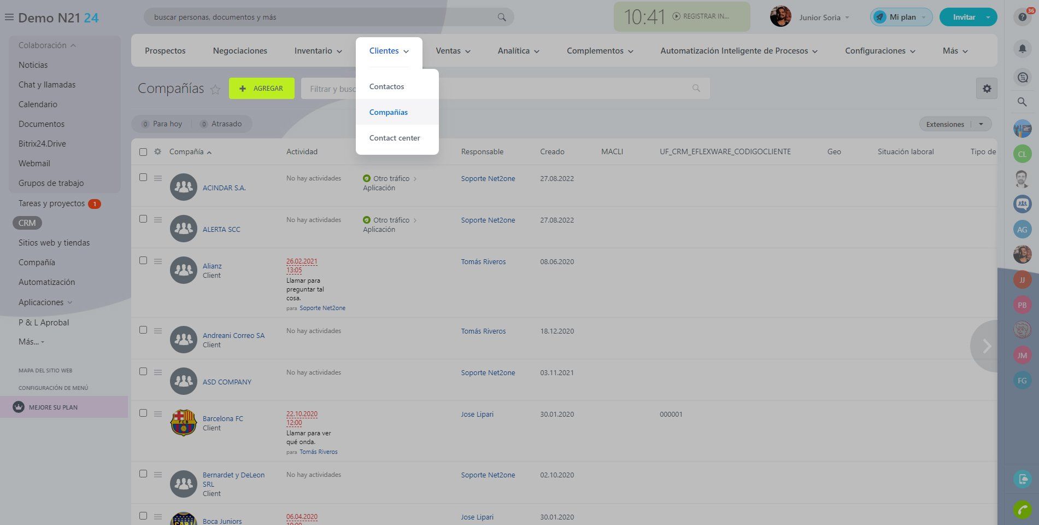
Task: Check the ACINDAR S.A. row checkbox
Action: (143, 177)
